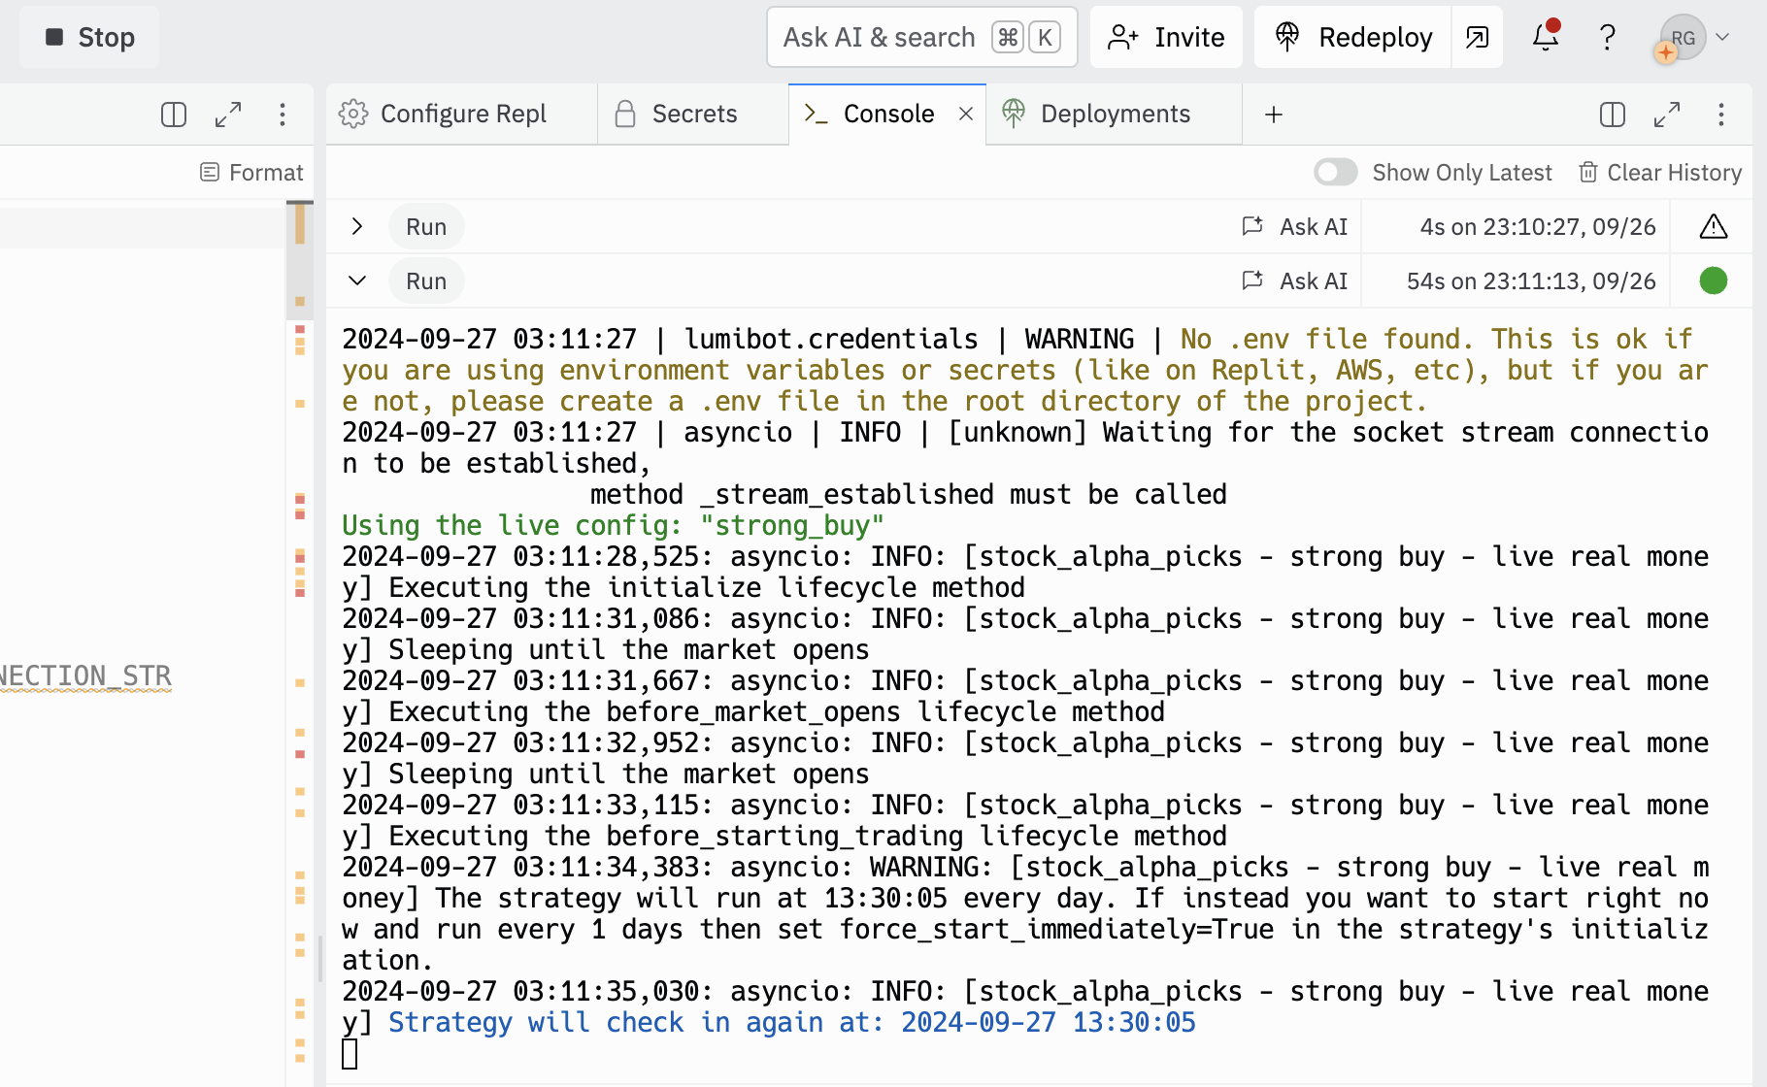Close the Console tab
This screenshot has width=1767, height=1087.
966,114
